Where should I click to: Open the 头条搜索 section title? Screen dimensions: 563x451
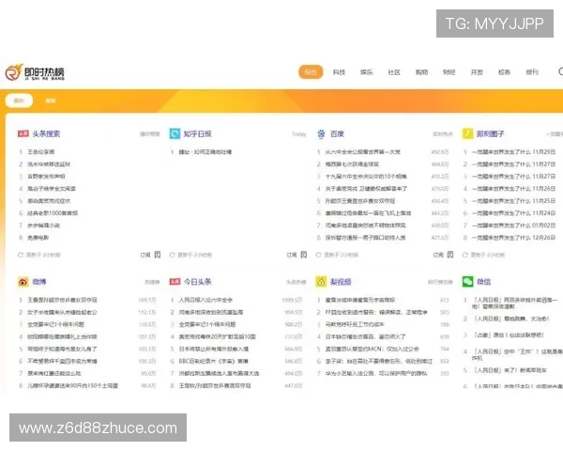46,133
